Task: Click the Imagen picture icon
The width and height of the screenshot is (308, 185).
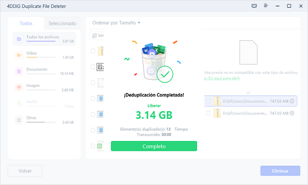Action: coord(19,88)
